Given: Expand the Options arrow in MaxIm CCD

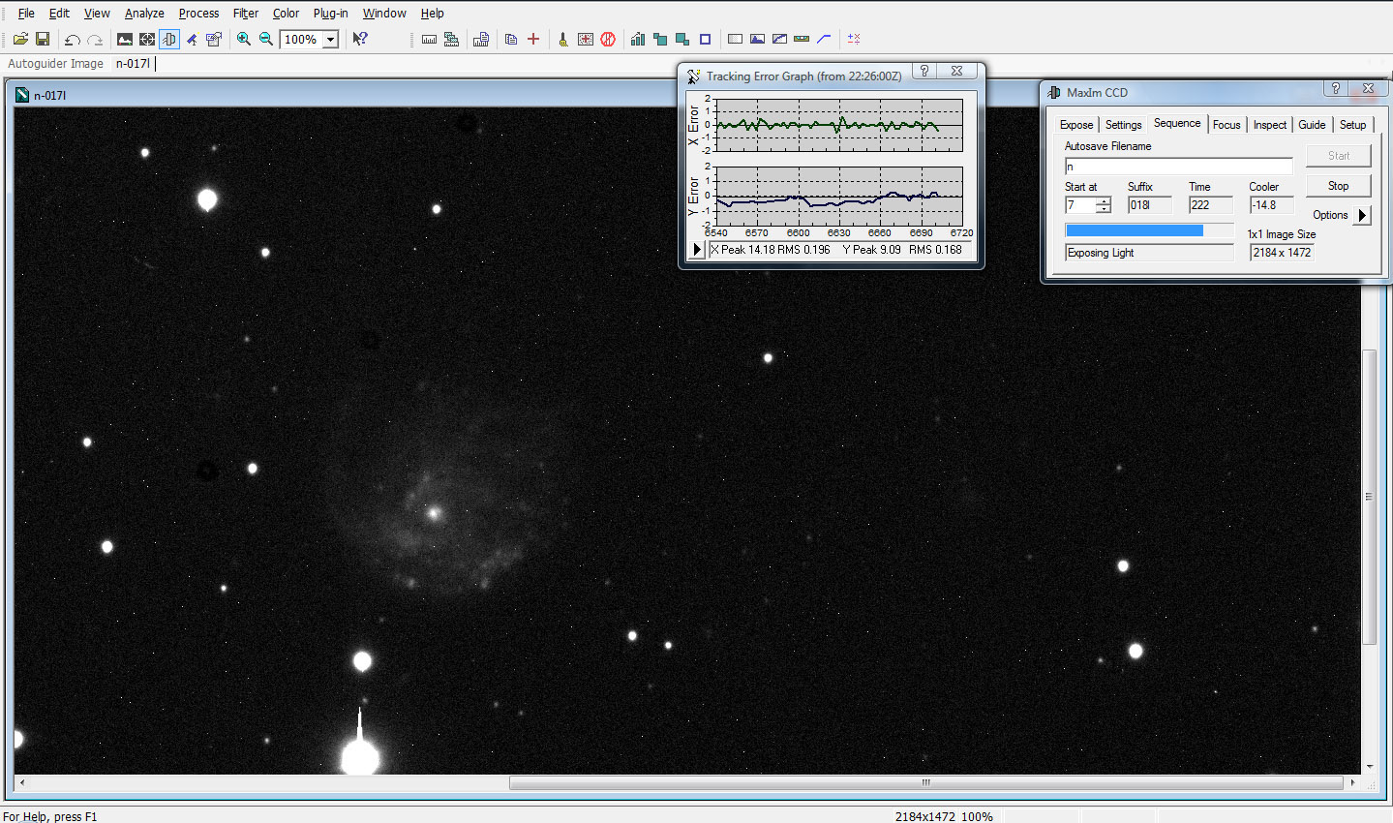Looking at the screenshot, I should coord(1362,215).
